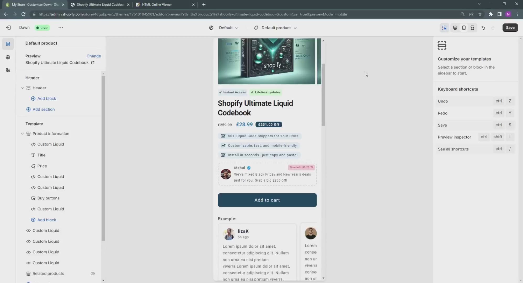
Task: Hide the Related products section
Action: pyautogui.click(x=92, y=273)
